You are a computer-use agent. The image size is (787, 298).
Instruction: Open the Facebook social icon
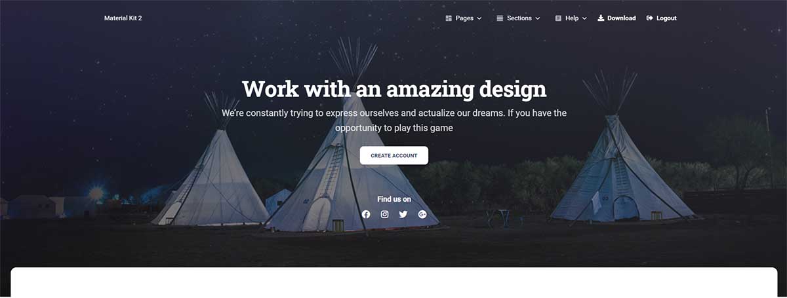pos(366,214)
